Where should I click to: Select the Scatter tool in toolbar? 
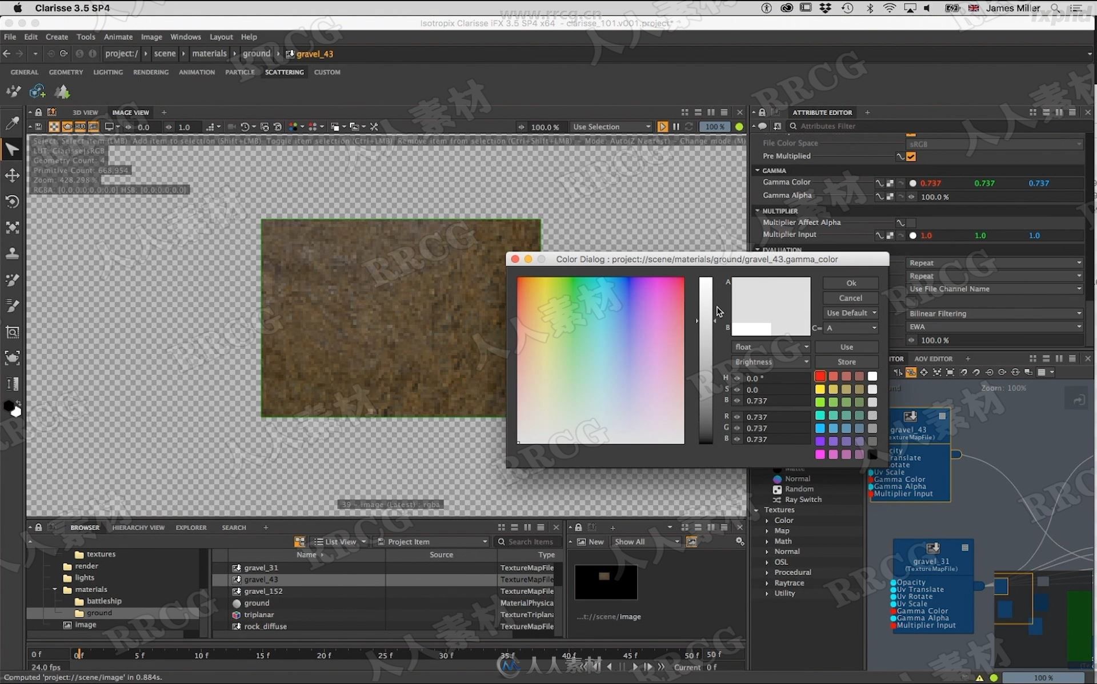pyautogui.click(x=12, y=279)
